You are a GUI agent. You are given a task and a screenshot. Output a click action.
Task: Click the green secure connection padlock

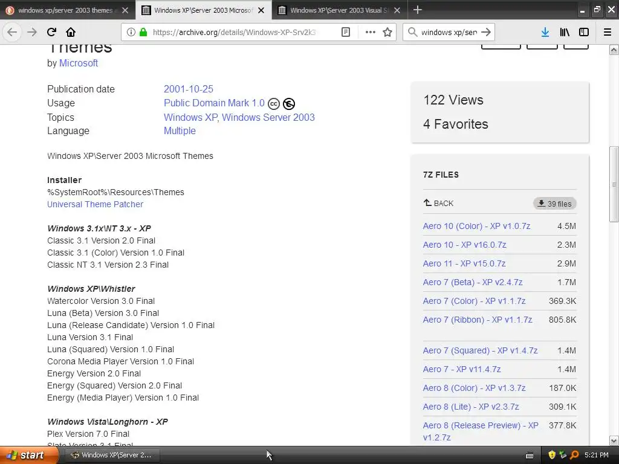[x=143, y=33]
